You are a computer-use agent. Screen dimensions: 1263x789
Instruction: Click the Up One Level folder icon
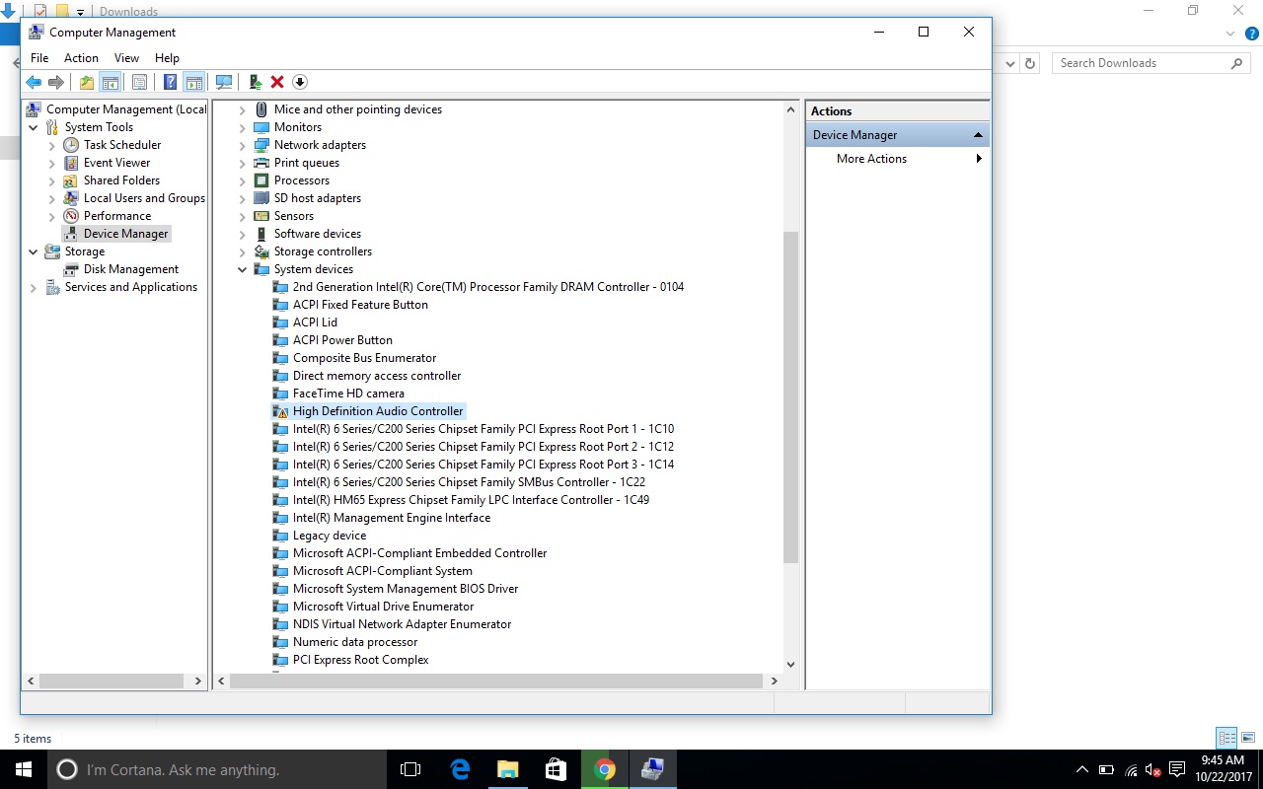point(87,83)
